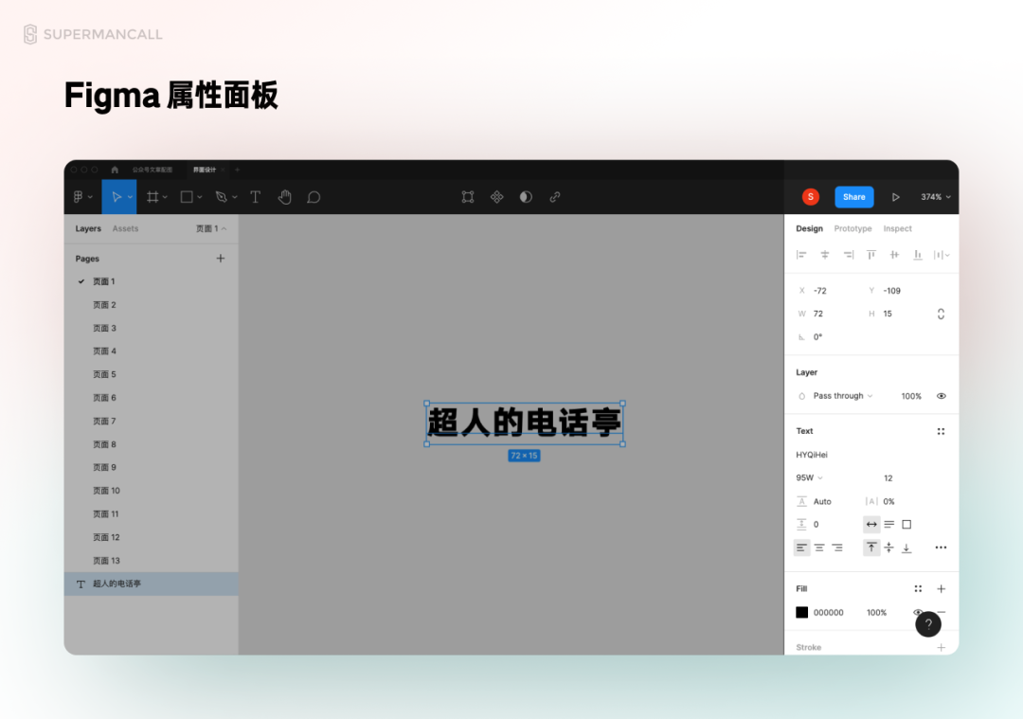Click the black fill color swatch
The width and height of the screenshot is (1023, 719).
point(801,612)
